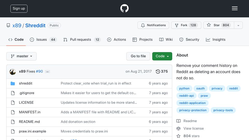Image resolution: width=249 pixels, height=140 pixels.
Task: Open the praw.ini.example file
Action: pyautogui.click(x=32, y=131)
